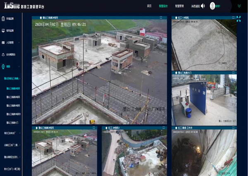Maximize the bottom-left camera feed
248x176 pixels.
point(94,128)
